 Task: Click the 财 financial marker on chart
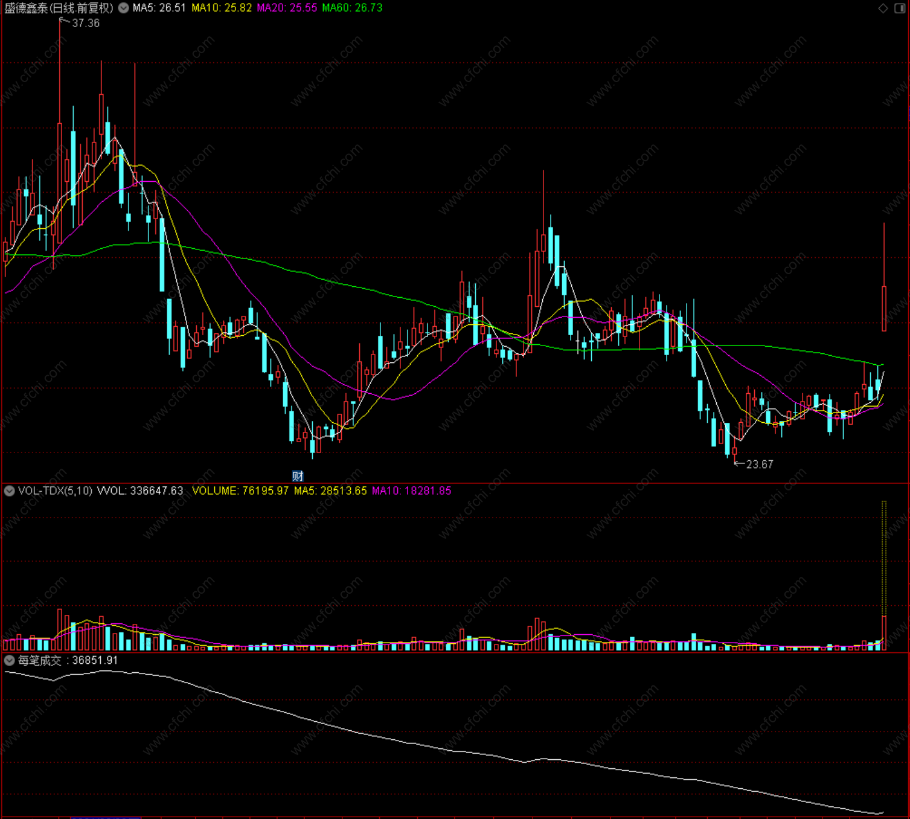(x=298, y=476)
